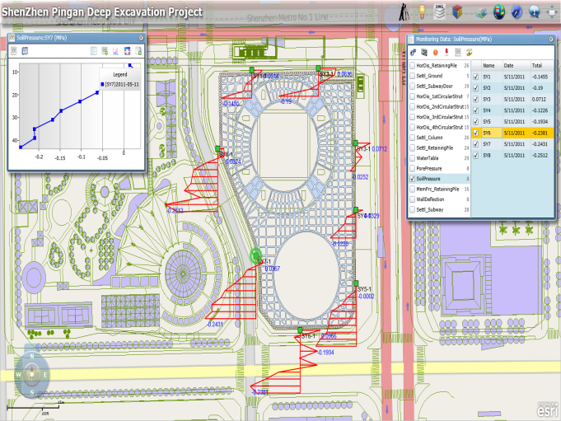Screen dimensions: 561x421
Task: Open the surveyor monitoring tool in top toolbar
Action: point(404,12)
